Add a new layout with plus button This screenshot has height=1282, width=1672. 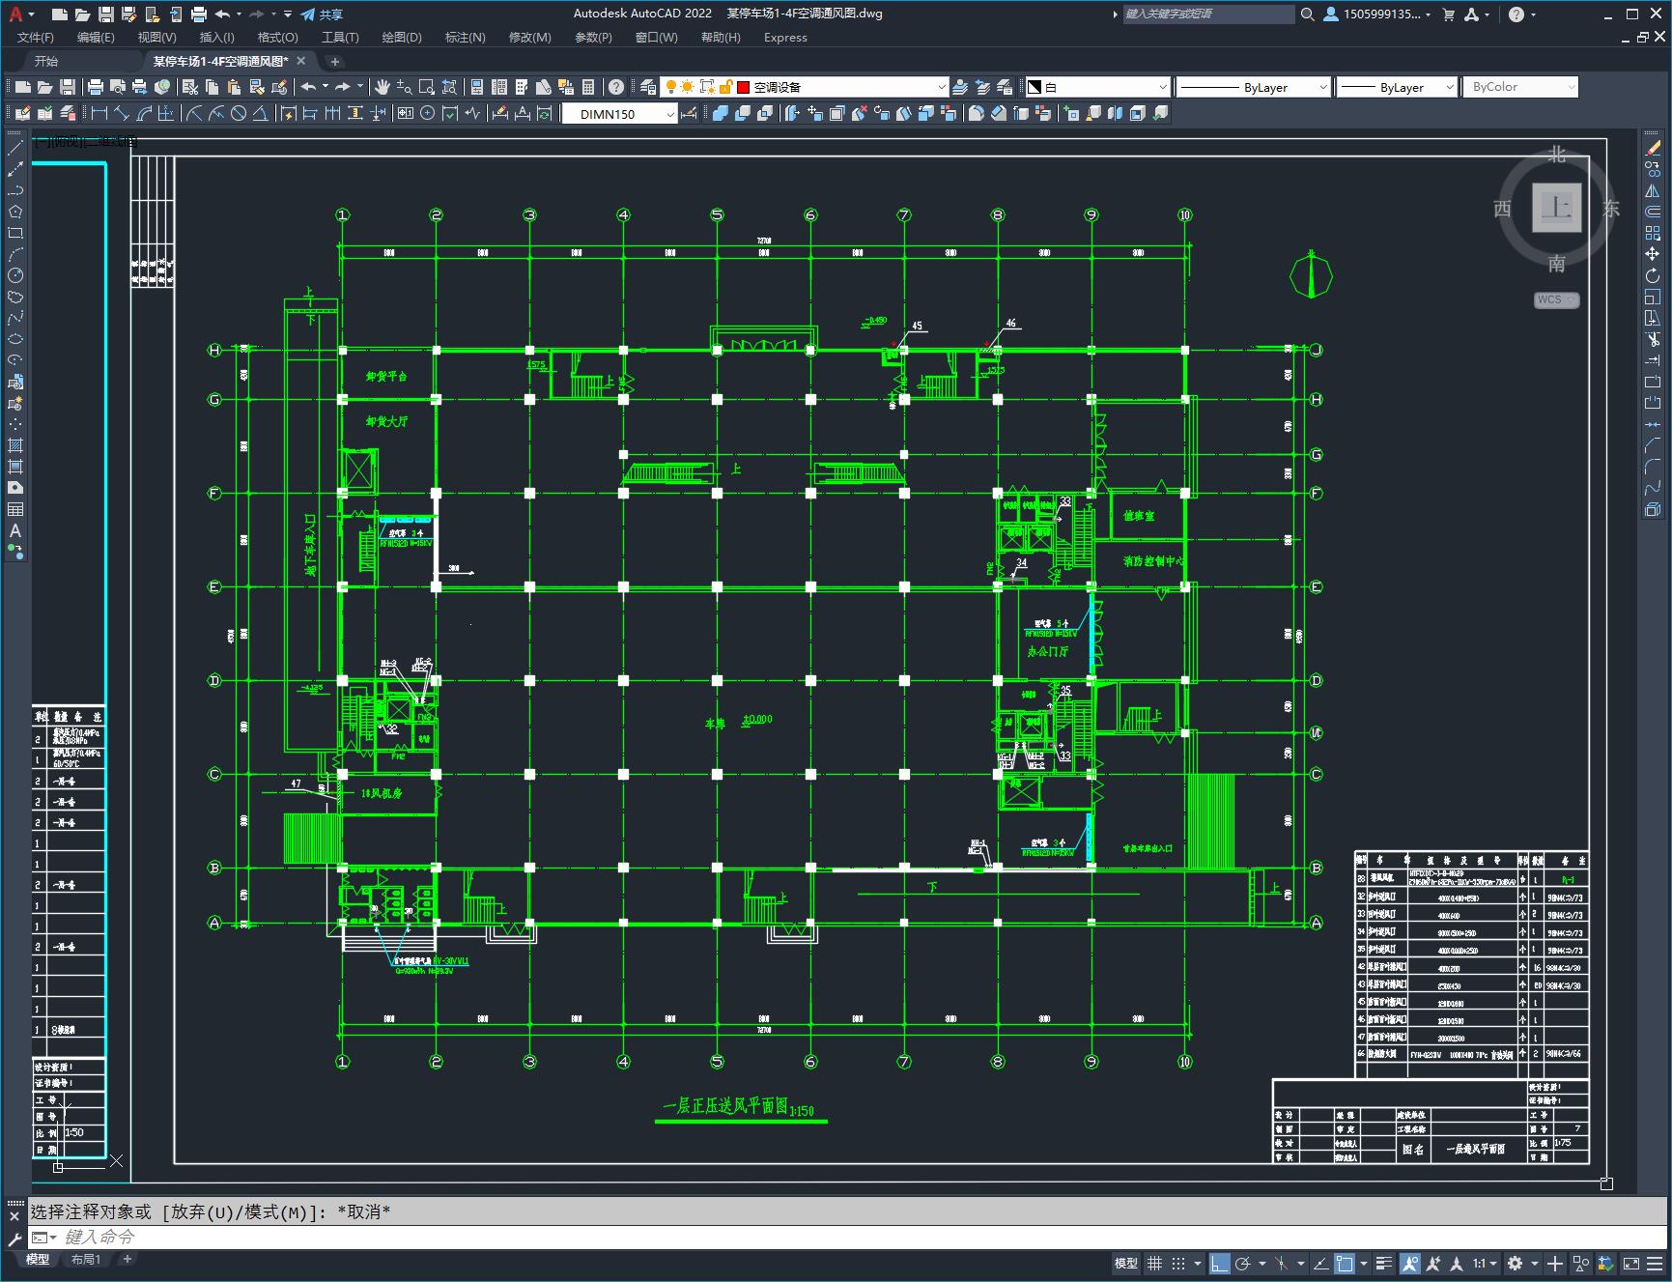click(x=127, y=1259)
